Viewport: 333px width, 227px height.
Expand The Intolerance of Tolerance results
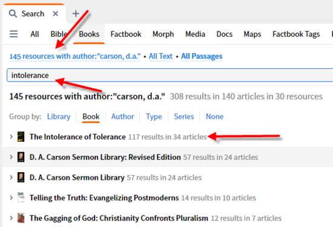[x=12, y=137]
